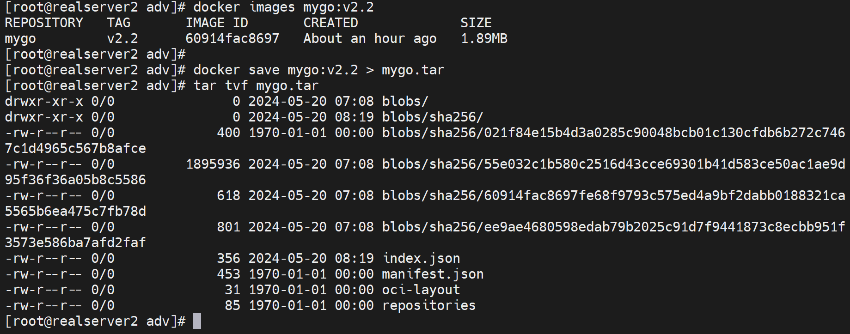Screen dimensions: 850x334
Task: Click the IMAGE ID column header
Action: click(x=217, y=23)
